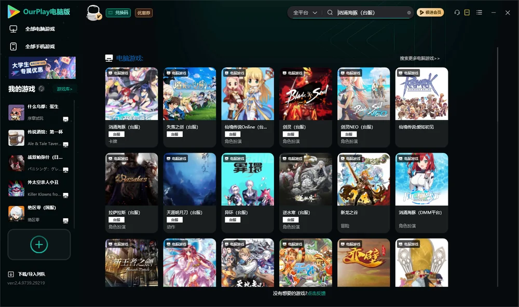This screenshot has width=519, height=307.
Task: Click the 外太空杀人小丑 game icon
Action: 16,189
